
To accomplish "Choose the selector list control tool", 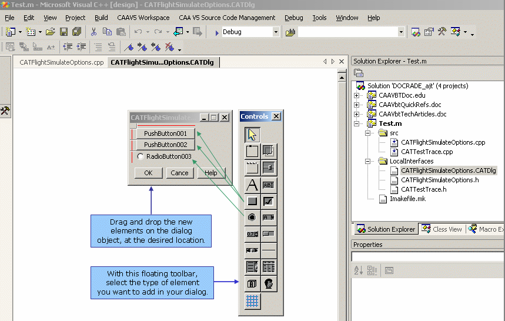I will point(252,267).
